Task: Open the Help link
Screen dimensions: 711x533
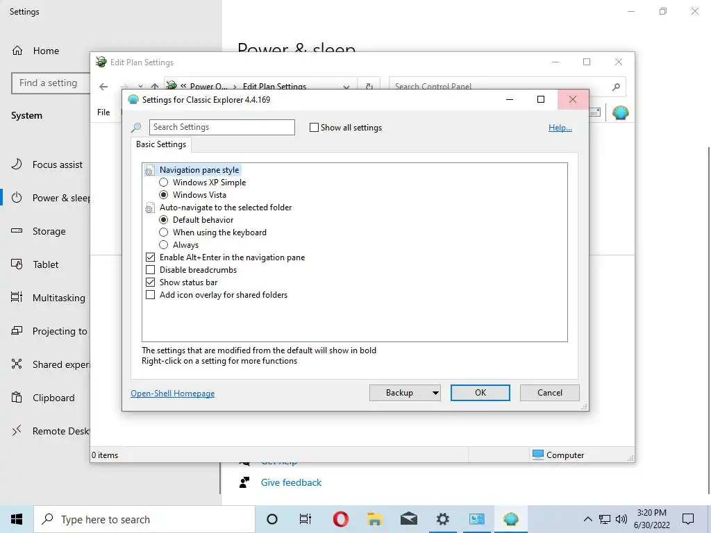Action: (x=560, y=128)
